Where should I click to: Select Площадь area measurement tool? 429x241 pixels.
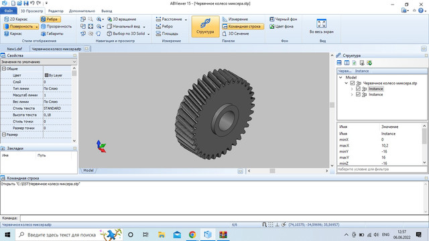pos(167,33)
